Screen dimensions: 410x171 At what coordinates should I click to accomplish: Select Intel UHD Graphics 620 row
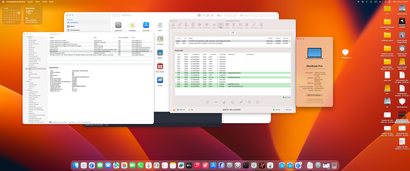tap(101, 53)
